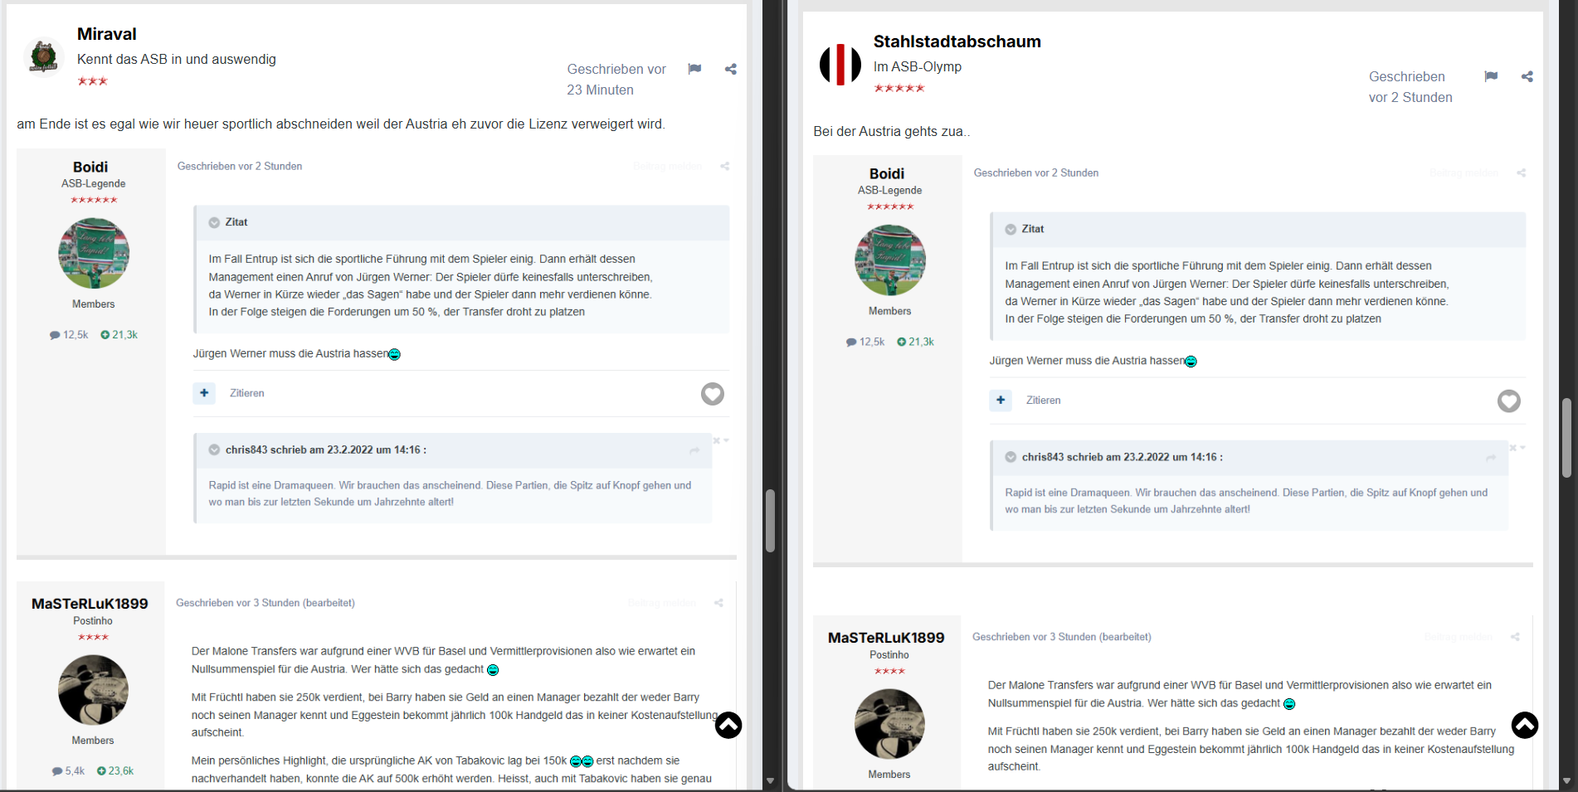Toggle the multi-quote plus button in the right pane

tap(1001, 401)
